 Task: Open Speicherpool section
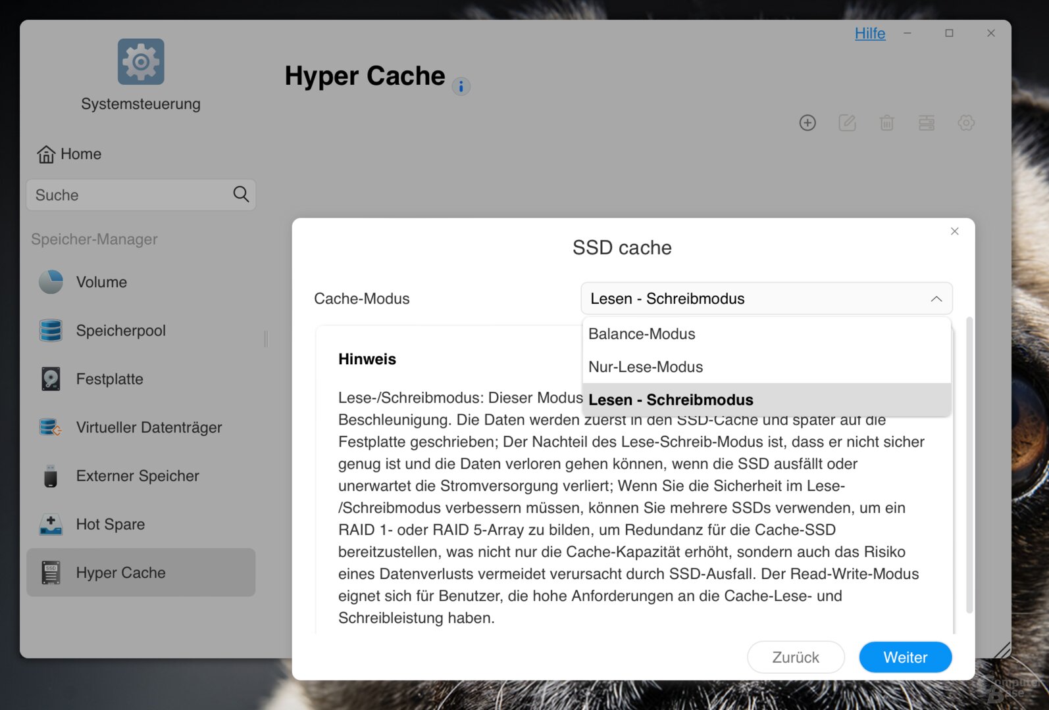(x=120, y=331)
